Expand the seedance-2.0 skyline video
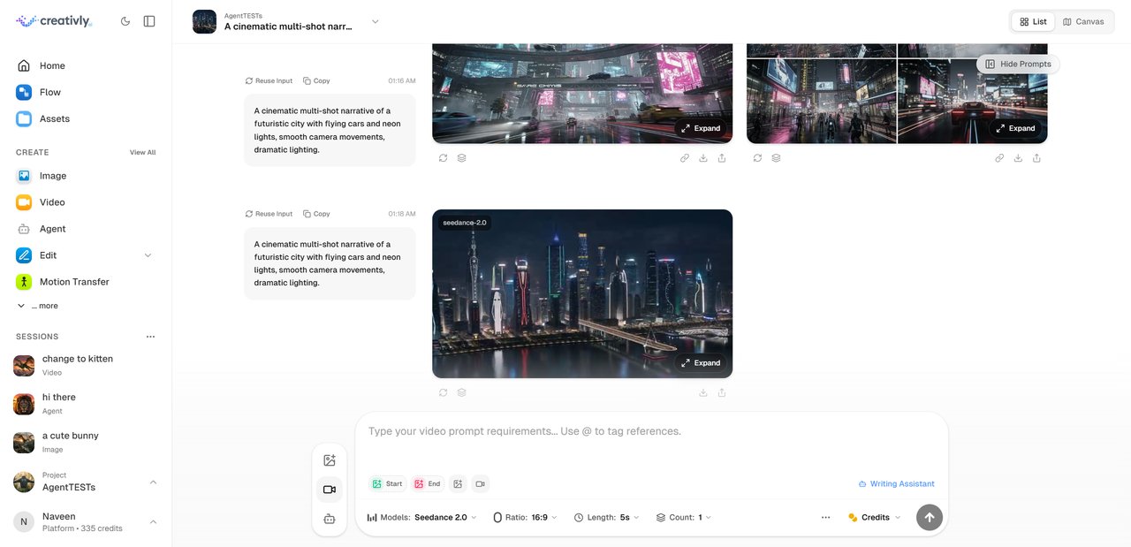 (x=700, y=362)
